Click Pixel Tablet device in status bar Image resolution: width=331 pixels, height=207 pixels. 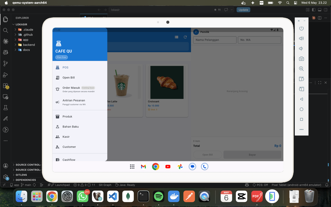coord(296,185)
